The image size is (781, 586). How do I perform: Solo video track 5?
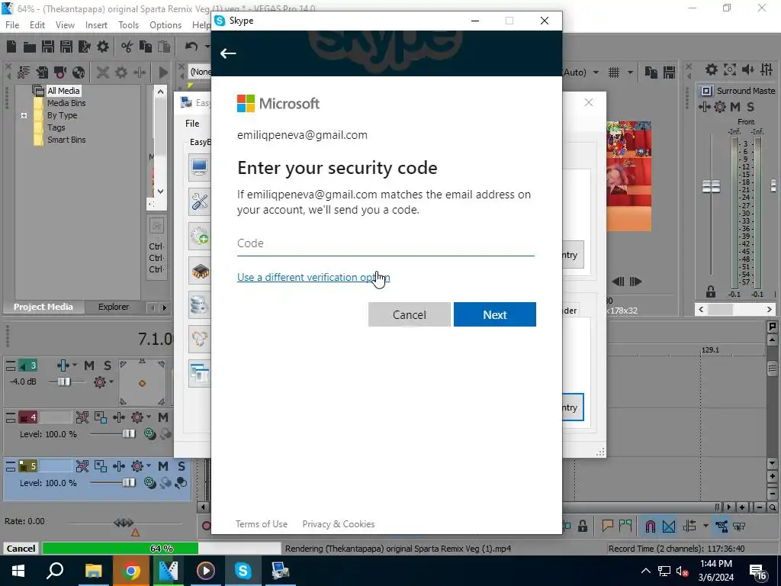click(x=182, y=466)
